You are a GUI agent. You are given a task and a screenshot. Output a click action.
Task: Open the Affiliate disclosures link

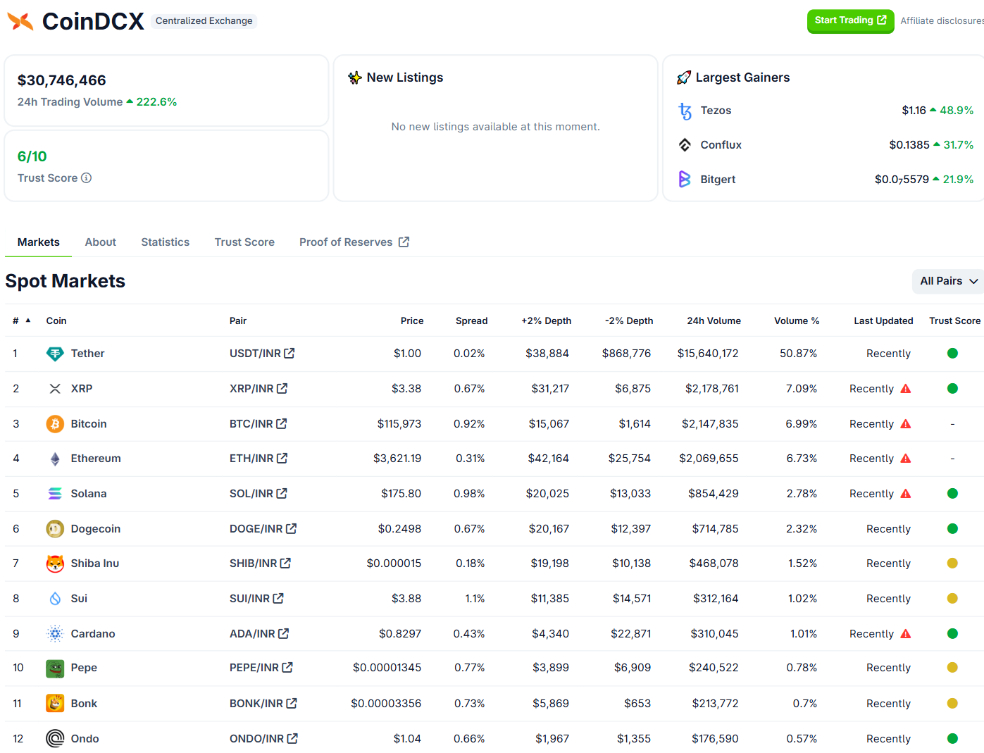click(942, 21)
